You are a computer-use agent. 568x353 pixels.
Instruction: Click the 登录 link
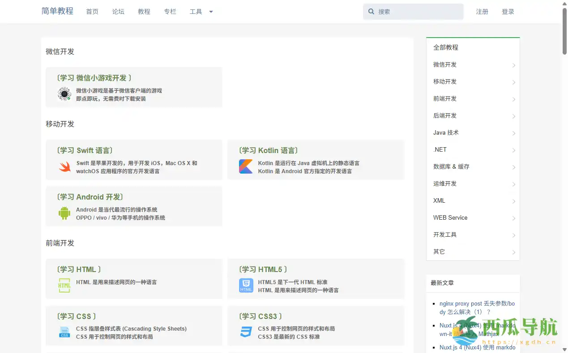pos(508,12)
